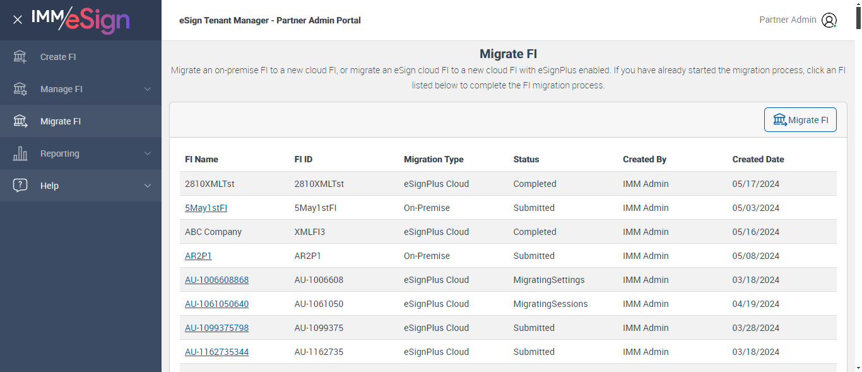Expand the Reporting submenu chevron

[x=148, y=153]
